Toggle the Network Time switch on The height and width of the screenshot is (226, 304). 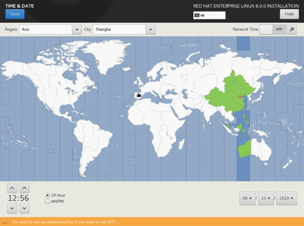(x=272, y=30)
